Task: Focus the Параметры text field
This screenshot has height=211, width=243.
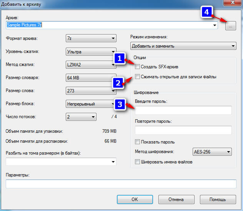Action: 121,184
